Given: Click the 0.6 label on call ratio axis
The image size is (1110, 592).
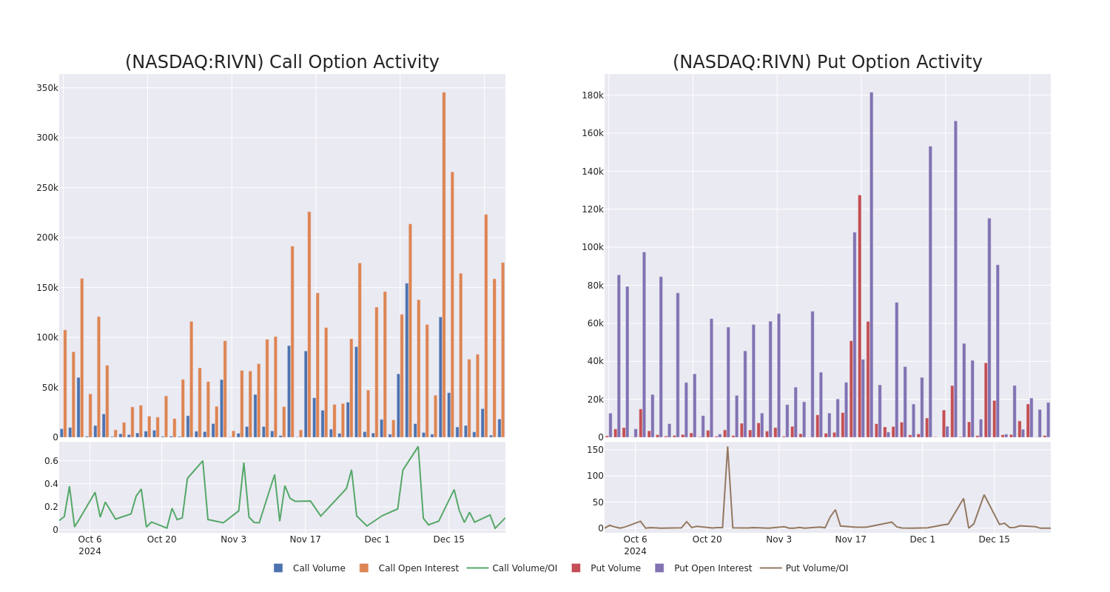Looking at the screenshot, I should point(51,461).
